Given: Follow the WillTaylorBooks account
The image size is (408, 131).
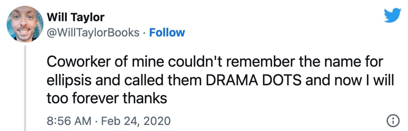Looking at the screenshot, I should point(167,32).
